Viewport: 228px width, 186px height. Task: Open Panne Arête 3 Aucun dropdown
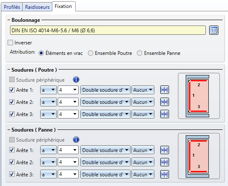coord(143,174)
